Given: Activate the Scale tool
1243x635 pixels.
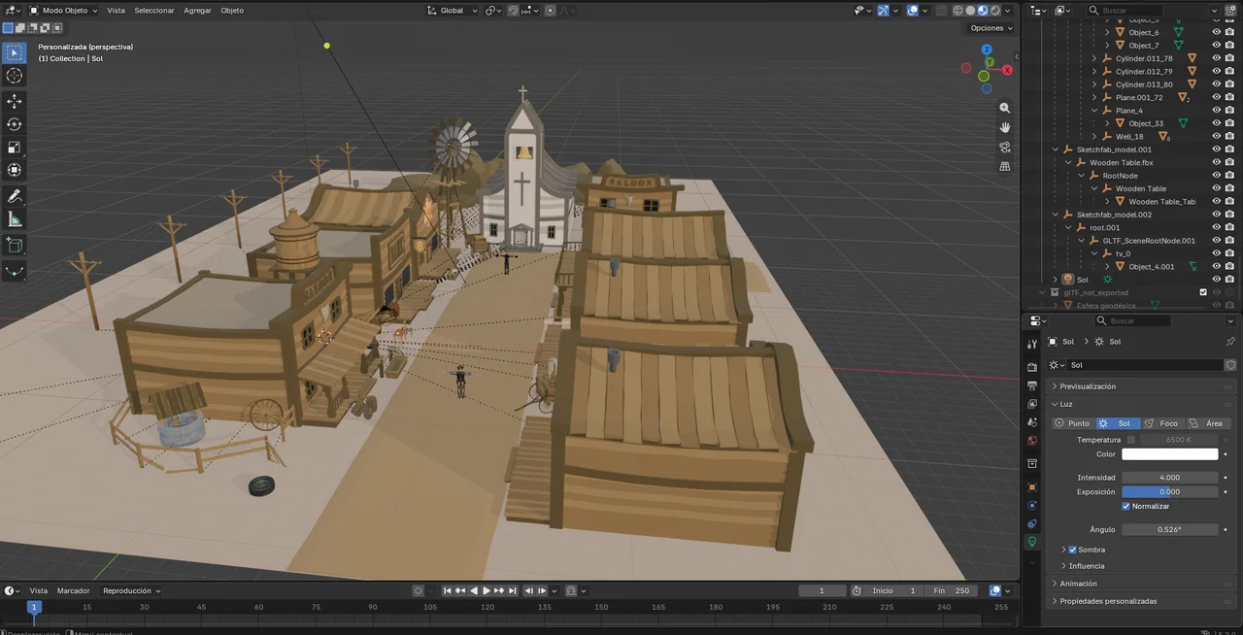Looking at the screenshot, I should click(x=15, y=148).
